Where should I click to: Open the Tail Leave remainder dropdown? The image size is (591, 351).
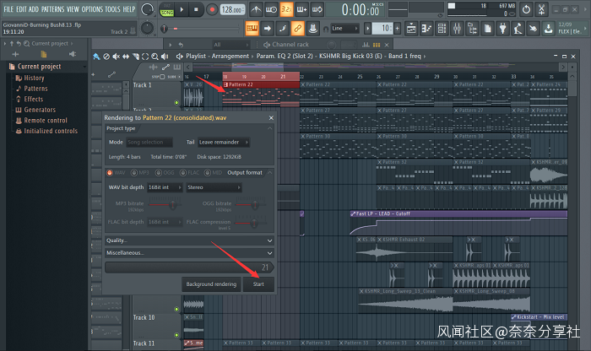[x=230, y=143]
